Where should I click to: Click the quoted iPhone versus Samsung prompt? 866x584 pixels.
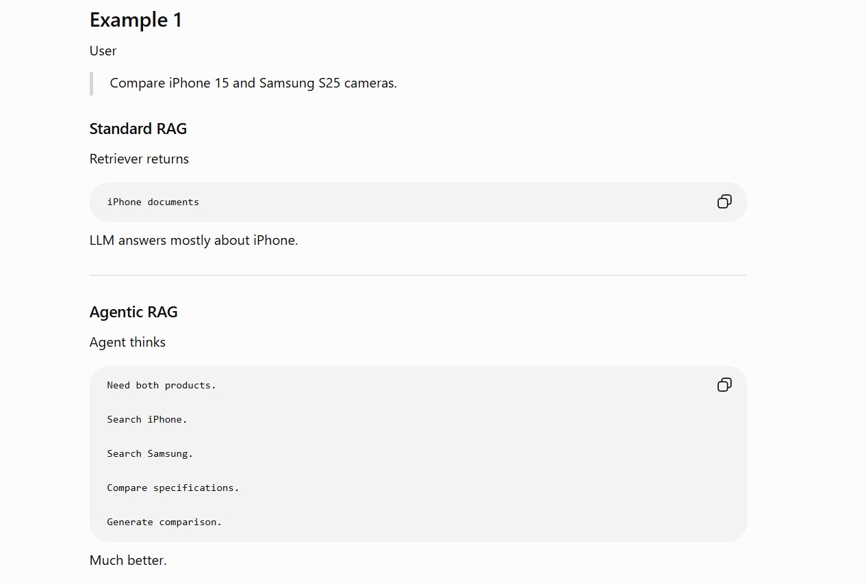tap(253, 83)
